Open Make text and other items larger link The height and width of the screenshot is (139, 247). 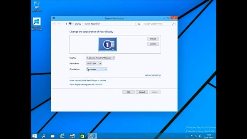[88, 81]
